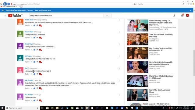Like the Eat hot peppers comment
The image size is (195, 110).
click(34, 101)
